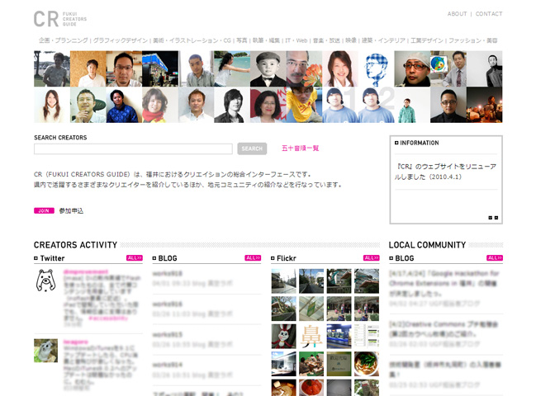This screenshot has height=396, width=536.
Task: Open the Google Hackathon local blog post
Action: pyautogui.click(x=444, y=283)
